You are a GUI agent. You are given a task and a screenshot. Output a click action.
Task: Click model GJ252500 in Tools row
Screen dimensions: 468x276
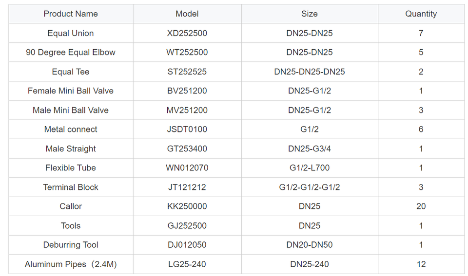[187, 225]
